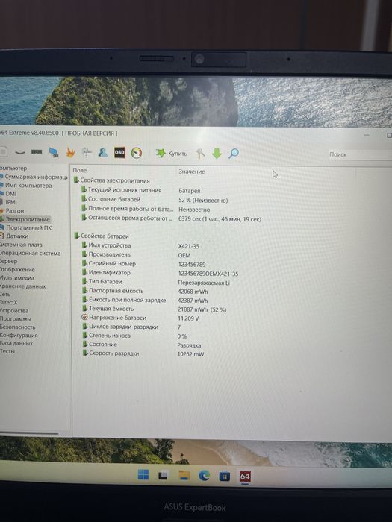The image size is (392, 522).
Task: Open the Windows Start menu
Action: [143, 475]
